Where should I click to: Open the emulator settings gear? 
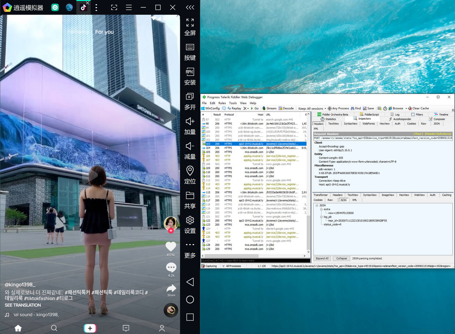(190, 220)
